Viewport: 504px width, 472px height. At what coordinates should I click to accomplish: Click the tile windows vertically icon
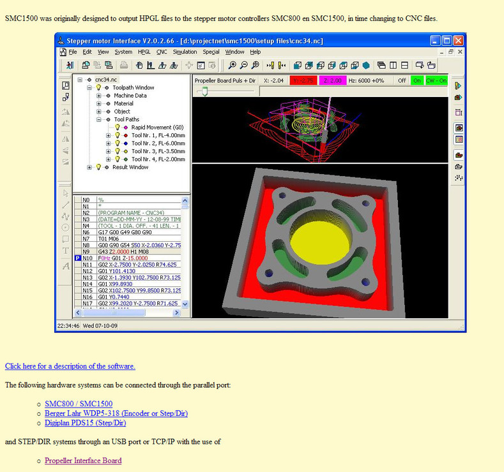coord(393,66)
